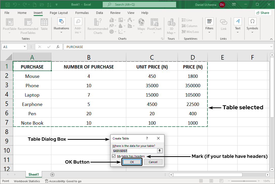This screenshot has height=184, width=275.
Task: Click the help question mark in Create Table
Action: [x=147, y=139]
